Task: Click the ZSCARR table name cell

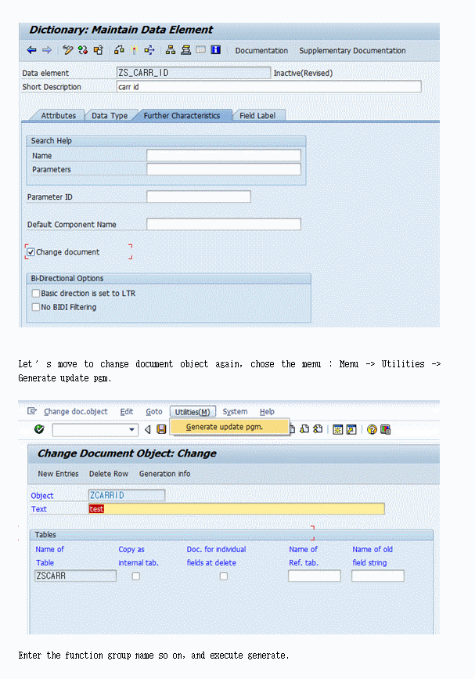Action: (x=75, y=576)
